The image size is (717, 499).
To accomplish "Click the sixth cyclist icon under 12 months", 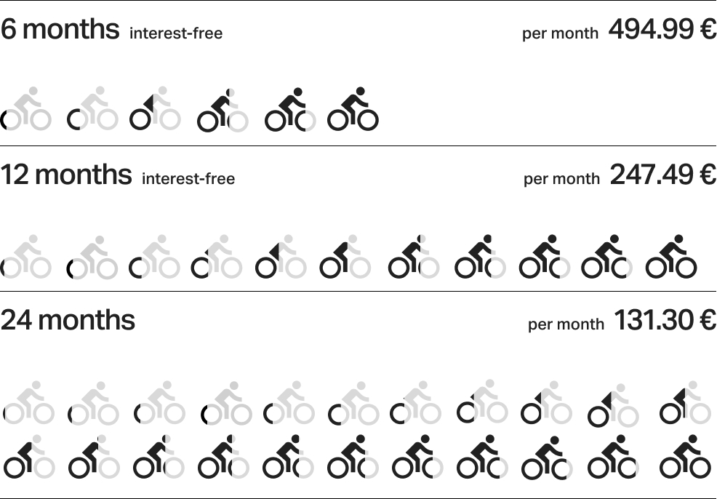I will 345,258.
